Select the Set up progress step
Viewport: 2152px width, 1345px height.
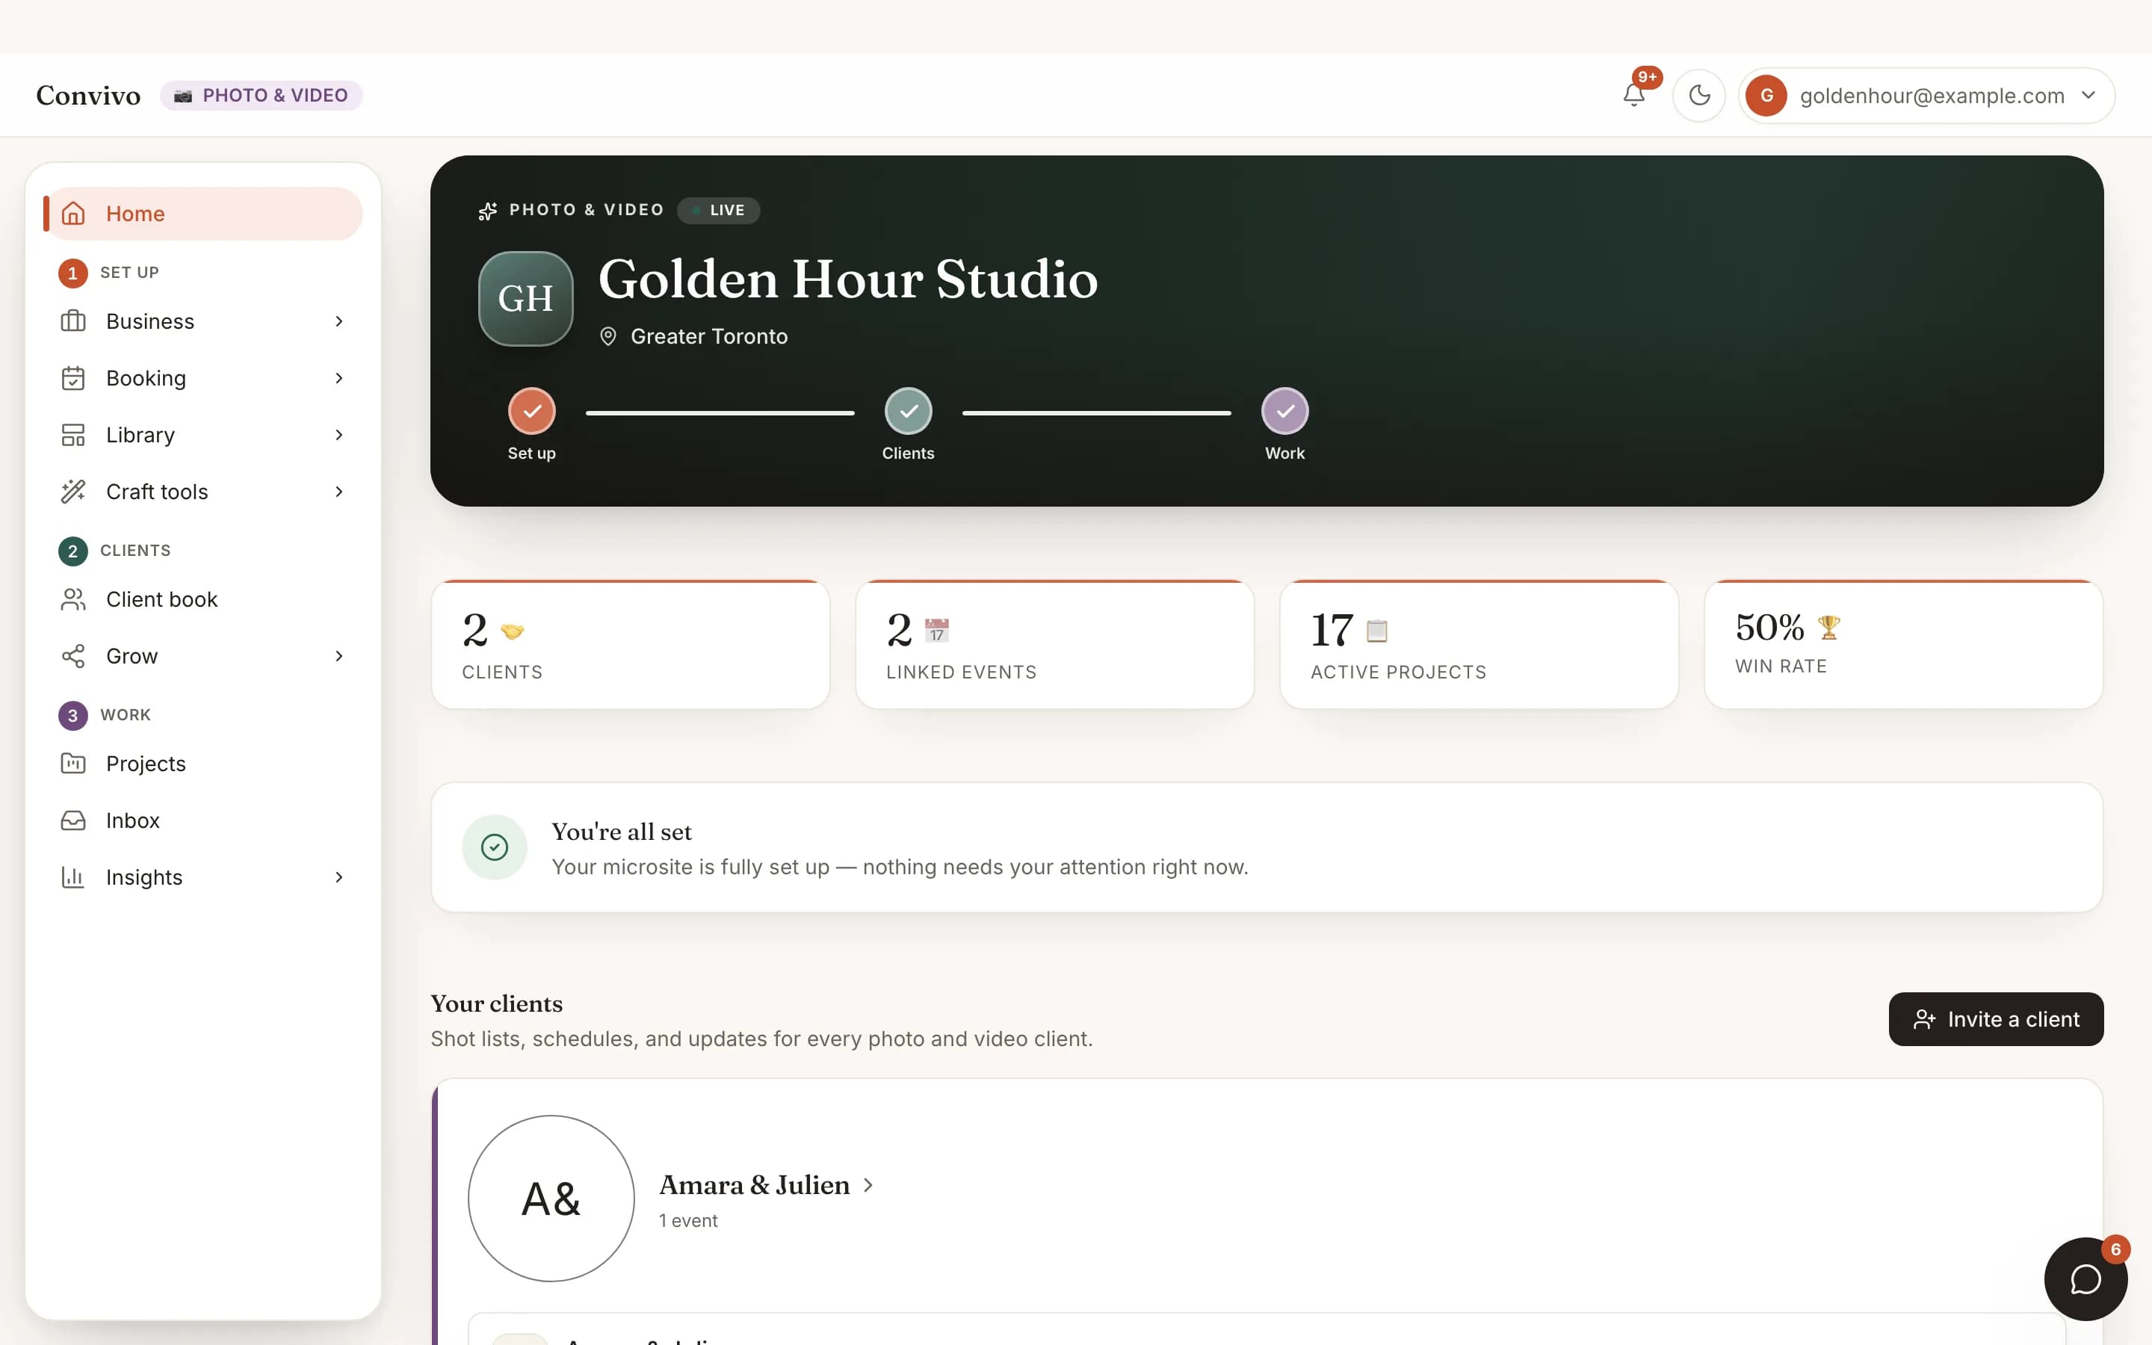pyautogui.click(x=532, y=424)
